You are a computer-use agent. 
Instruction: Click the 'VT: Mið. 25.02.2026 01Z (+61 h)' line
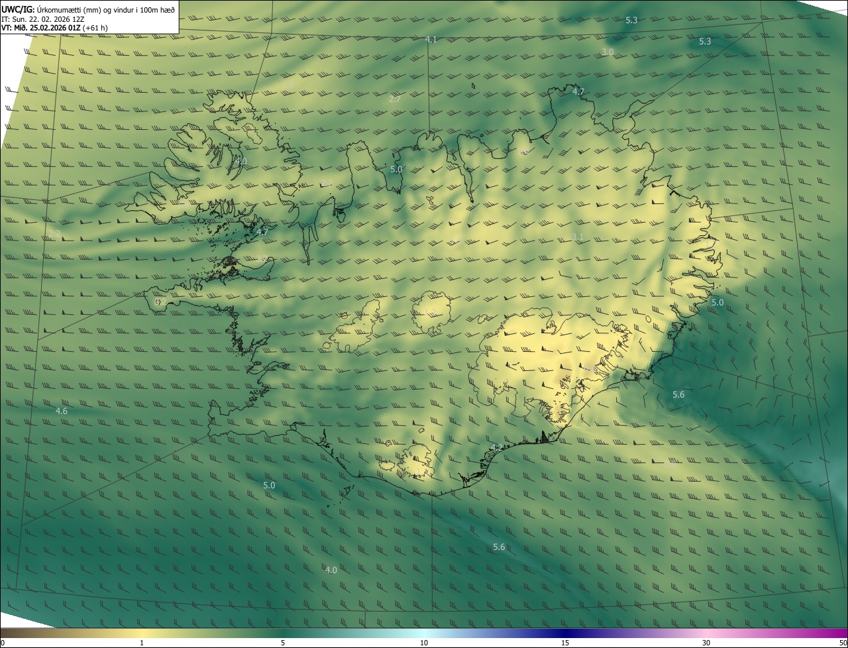pos(55,28)
